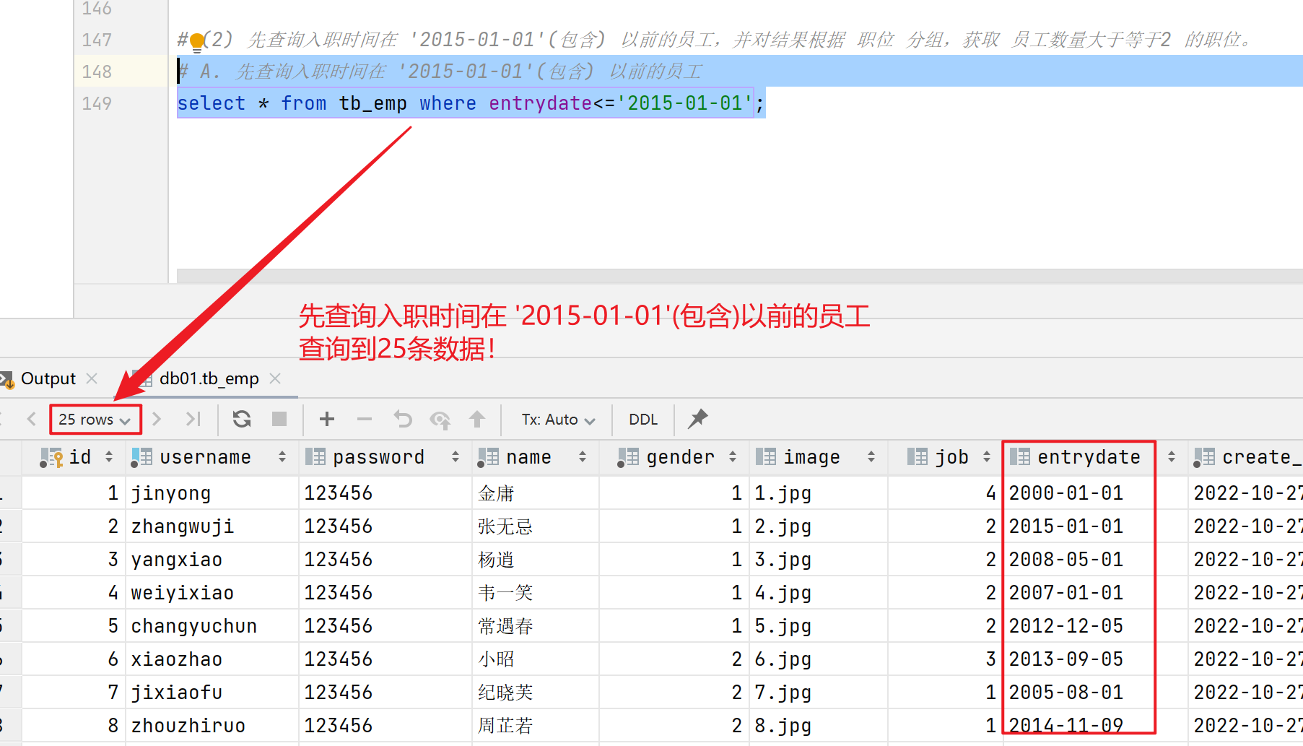This screenshot has width=1303, height=746.
Task: Click the previous page arrow in results toolbar
Action: pyautogui.click(x=31, y=419)
